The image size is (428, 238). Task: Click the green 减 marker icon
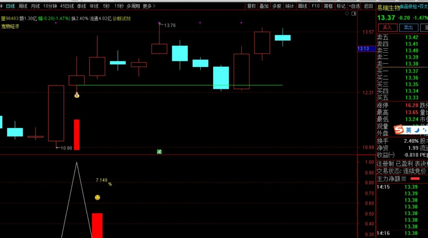click(x=159, y=152)
